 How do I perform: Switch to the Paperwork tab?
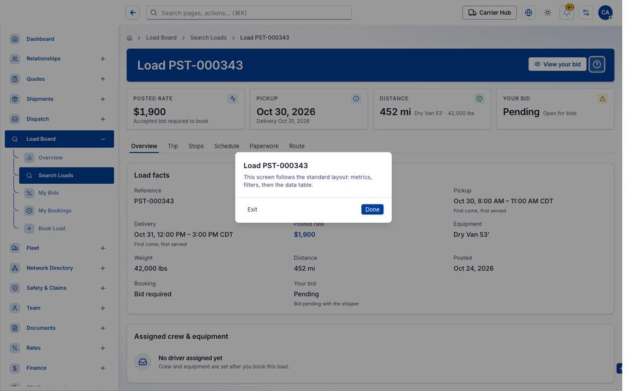pyautogui.click(x=264, y=146)
